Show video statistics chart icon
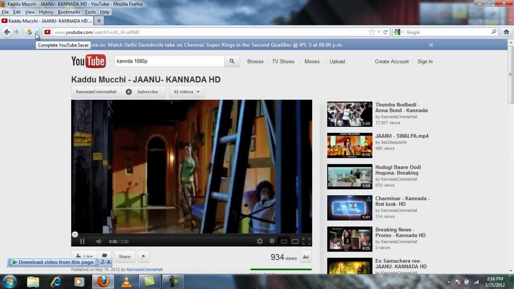This screenshot has height=289, width=514. tap(306, 257)
